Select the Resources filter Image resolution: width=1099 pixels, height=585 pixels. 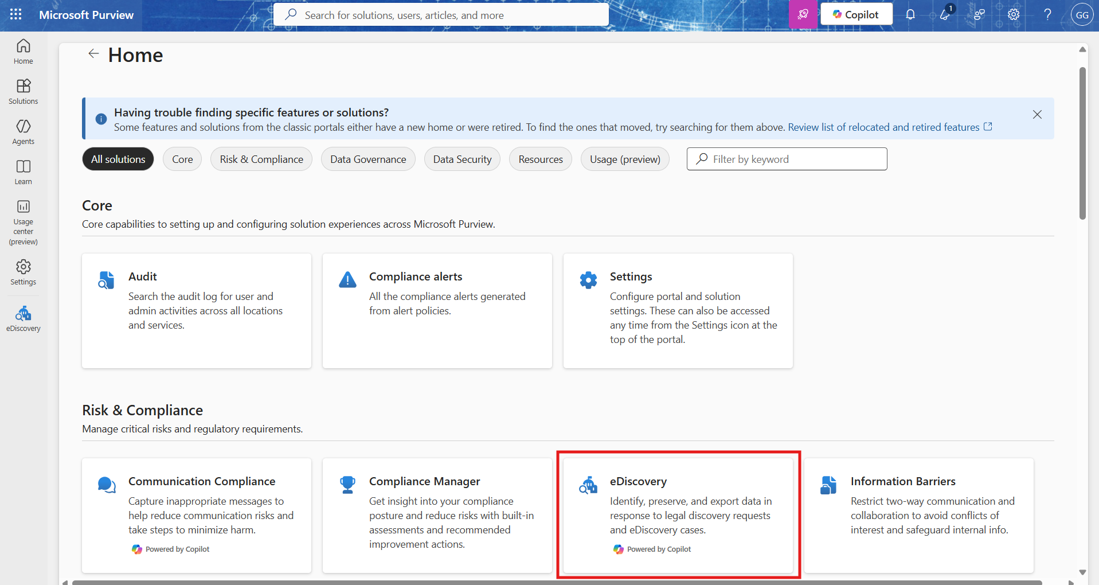point(541,159)
